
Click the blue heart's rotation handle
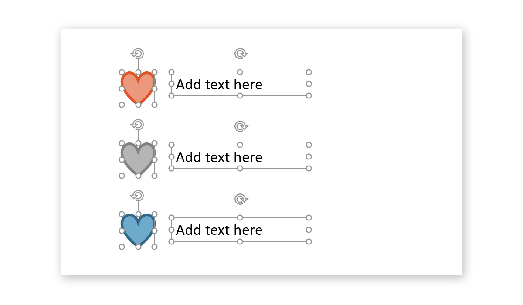coord(138,196)
